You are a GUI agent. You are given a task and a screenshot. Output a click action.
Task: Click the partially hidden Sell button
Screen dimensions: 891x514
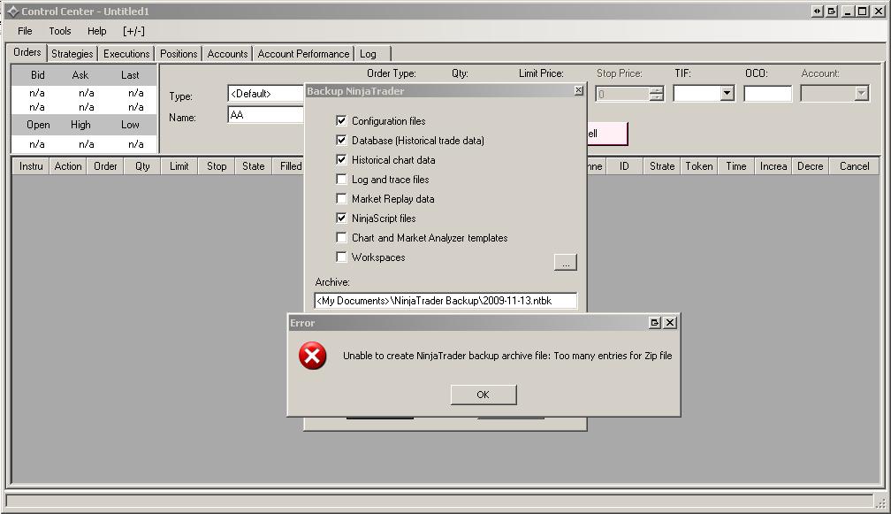[x=607, y=134]
